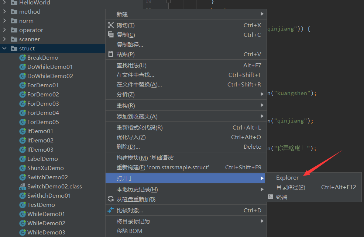364x237 pixels.
Task: Click the class icon of DoWhileDemo01
Action: click(23, 67)
